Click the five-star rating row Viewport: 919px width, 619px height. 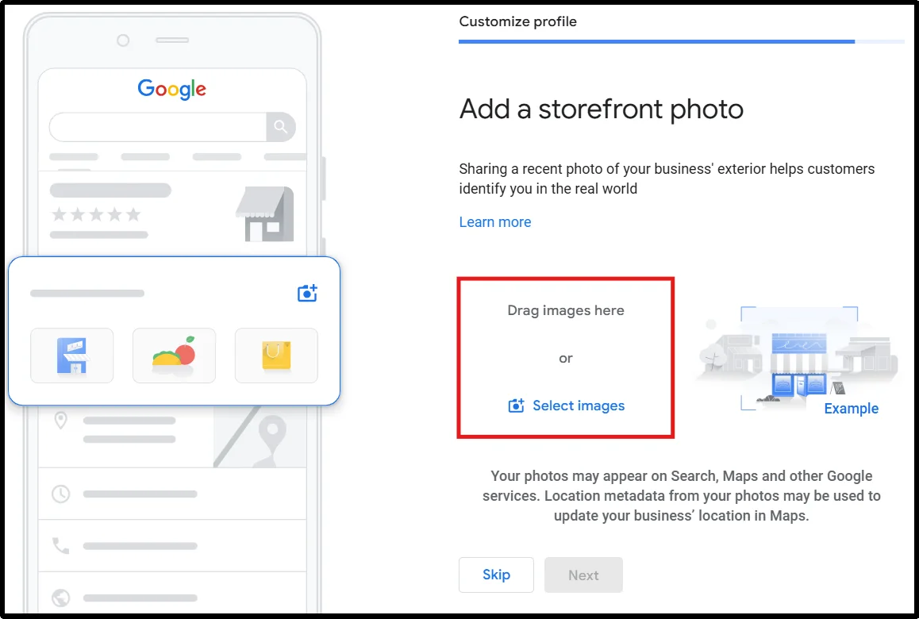(96, 214)
